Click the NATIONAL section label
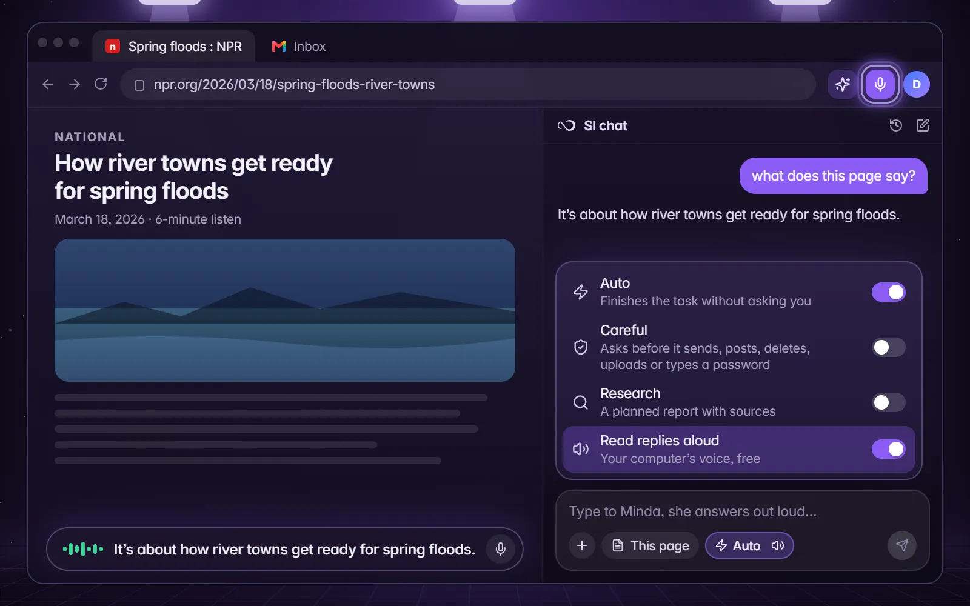 (x=90, y=137)
